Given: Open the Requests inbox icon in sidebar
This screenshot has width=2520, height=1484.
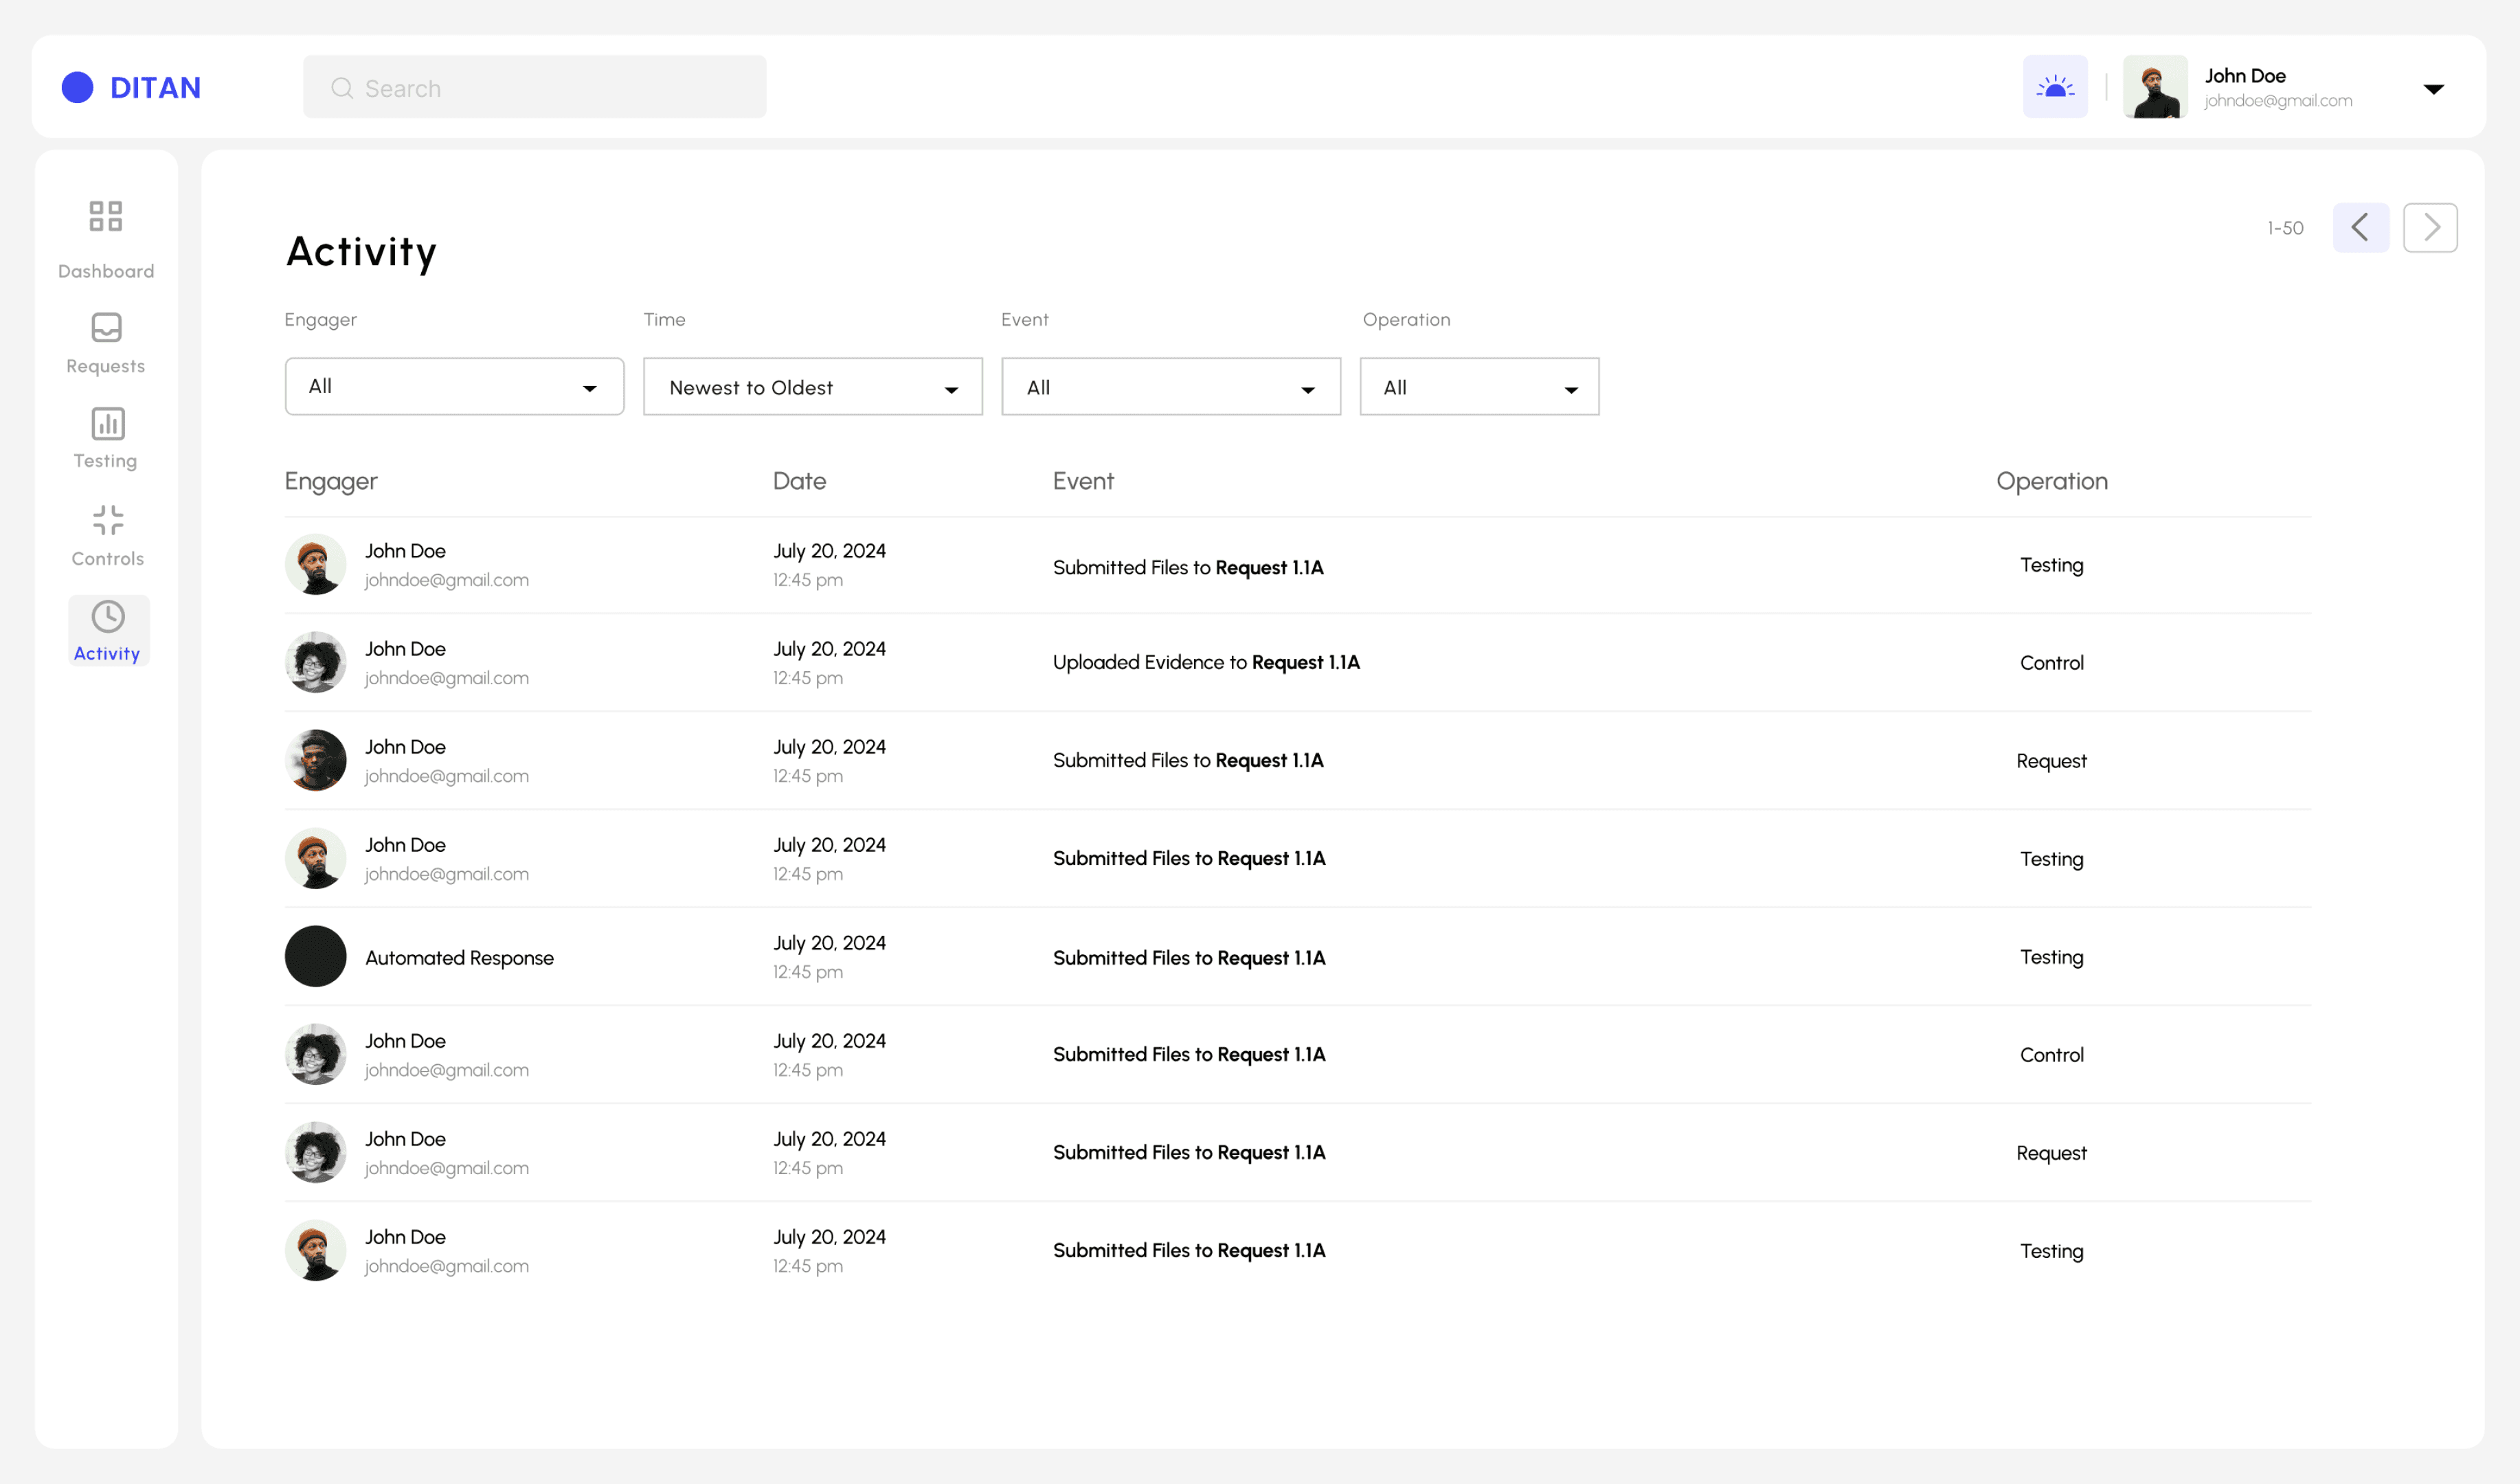Looking at the screenshot, I should coord(106,327).
